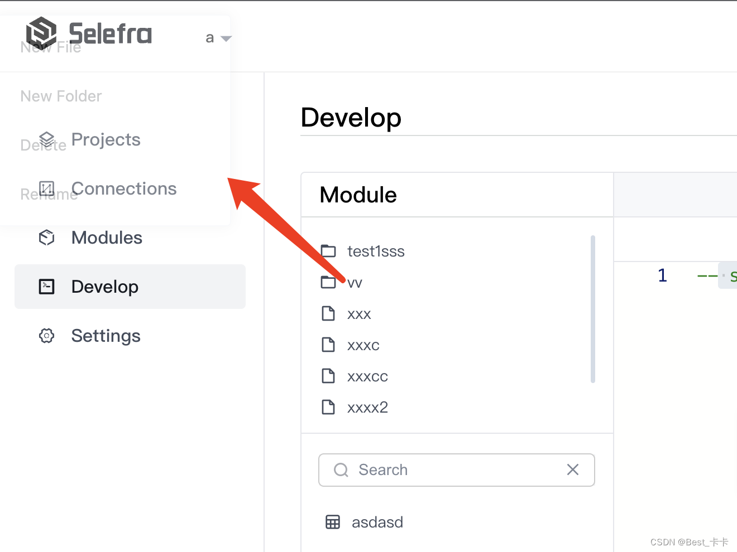Click file icon beside xxx
This screenshot has width=737, height=552.
tap(328, 313)
